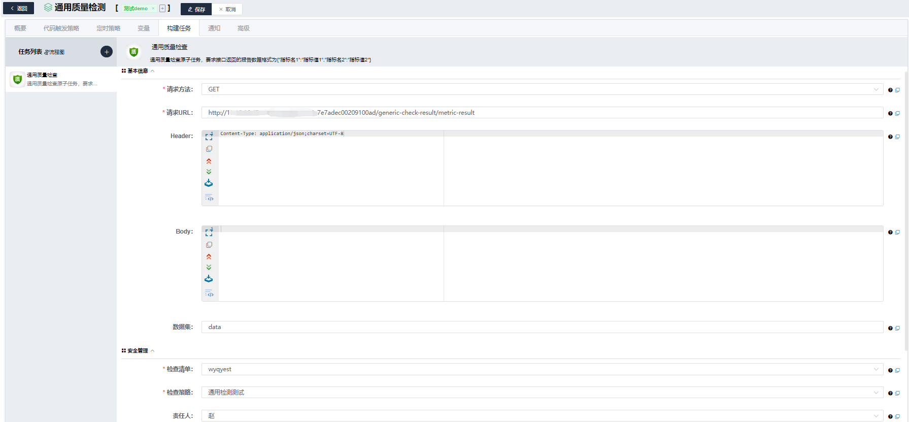The height and width of the screenshot is (422, 909).
Task: Click the 返回 back button
Action: tap(19, 9)
